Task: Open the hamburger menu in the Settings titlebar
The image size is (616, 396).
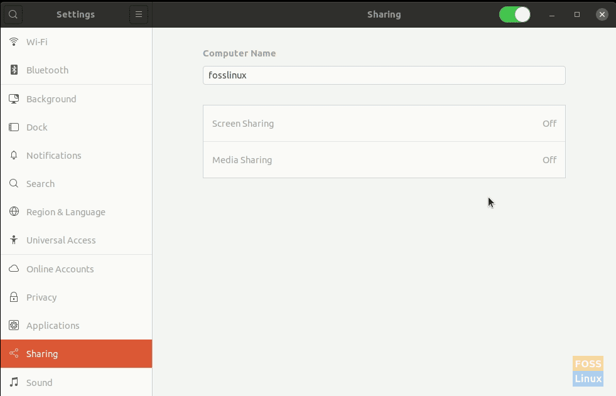Action: click(138, 14)
